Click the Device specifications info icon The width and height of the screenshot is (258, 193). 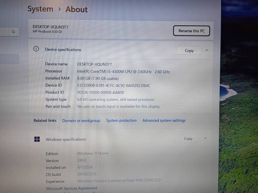36,49
